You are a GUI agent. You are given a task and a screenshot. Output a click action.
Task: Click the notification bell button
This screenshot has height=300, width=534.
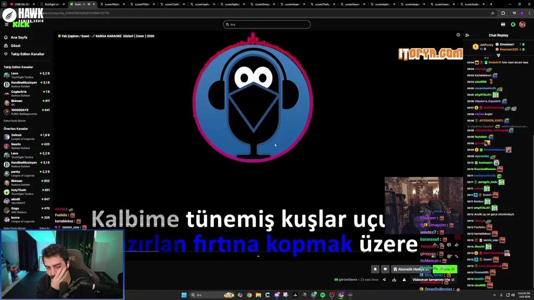pyautogui.click(x=375, y=269)
